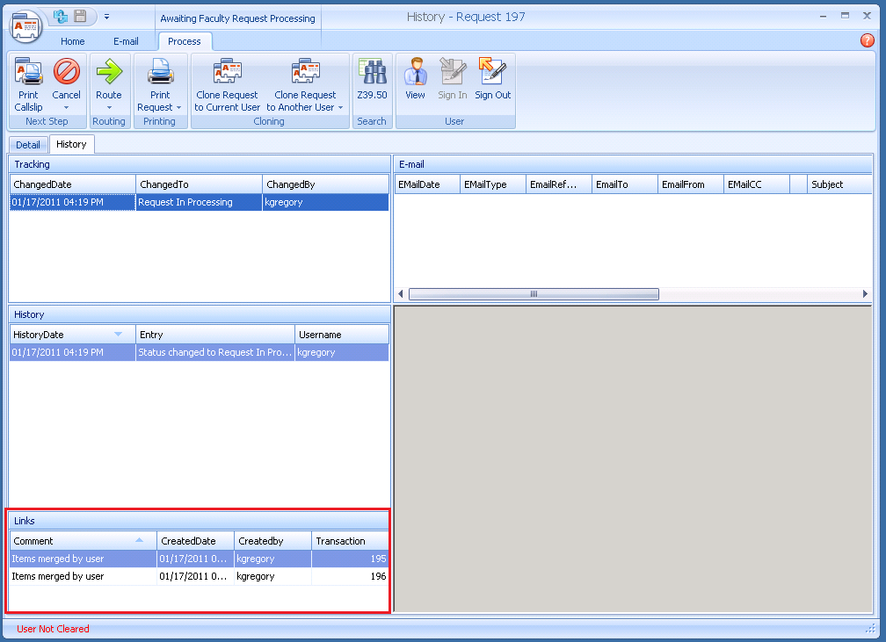The image size is (886, 642).
Task: Select the Home ribbon tab
Action: (x=72, y=40)
